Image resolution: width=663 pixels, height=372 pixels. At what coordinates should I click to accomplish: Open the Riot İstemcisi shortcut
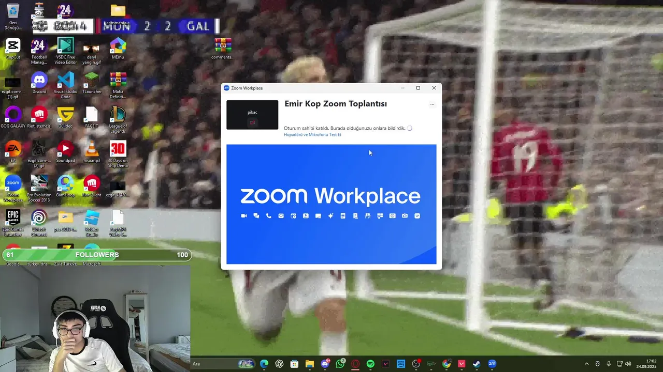coord(39,118)
